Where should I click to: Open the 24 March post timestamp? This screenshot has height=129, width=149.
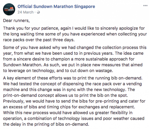(x=26, y=12)
